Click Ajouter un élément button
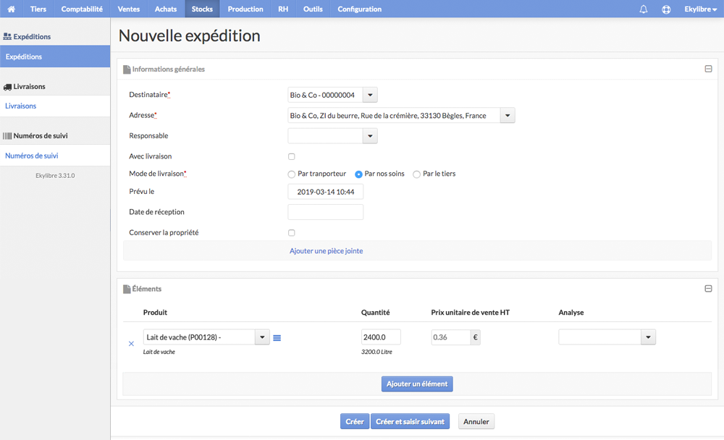This screenshot has width=724, height=440. coord(417,384)
